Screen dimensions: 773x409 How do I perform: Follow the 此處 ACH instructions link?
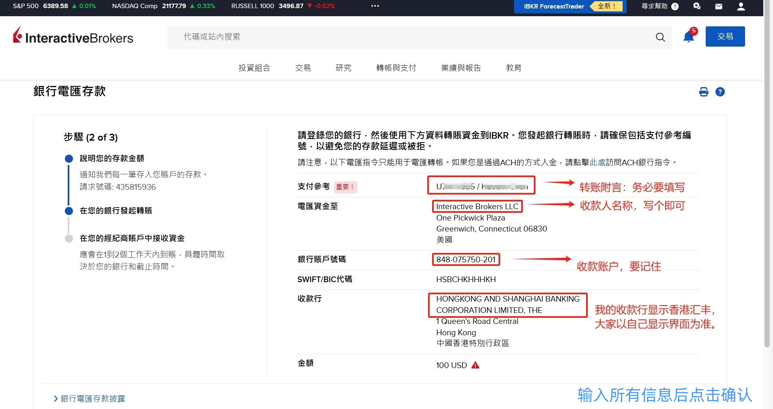coord(597,162)
